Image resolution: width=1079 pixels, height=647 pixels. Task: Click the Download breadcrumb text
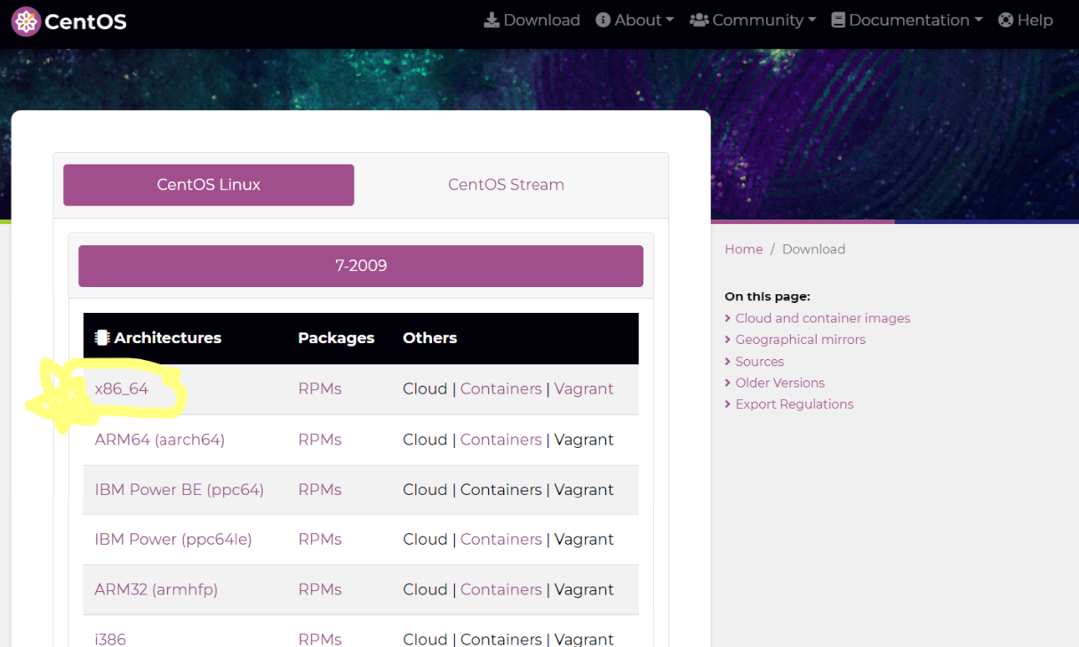pyautogui.click(x=813, y=249)
